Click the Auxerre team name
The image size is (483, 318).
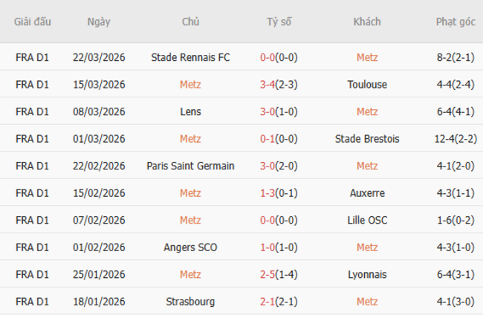[x=367, y=193]
